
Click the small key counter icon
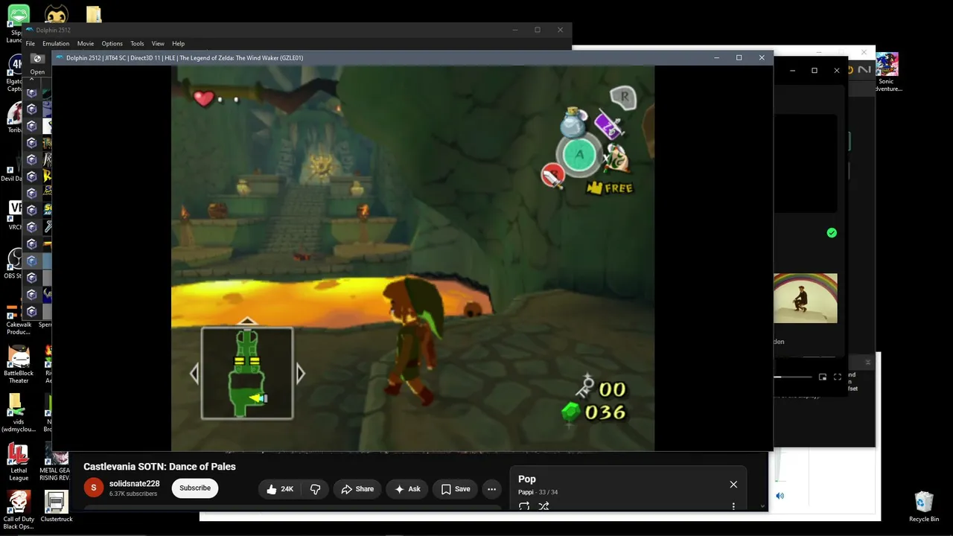[584, 387]
